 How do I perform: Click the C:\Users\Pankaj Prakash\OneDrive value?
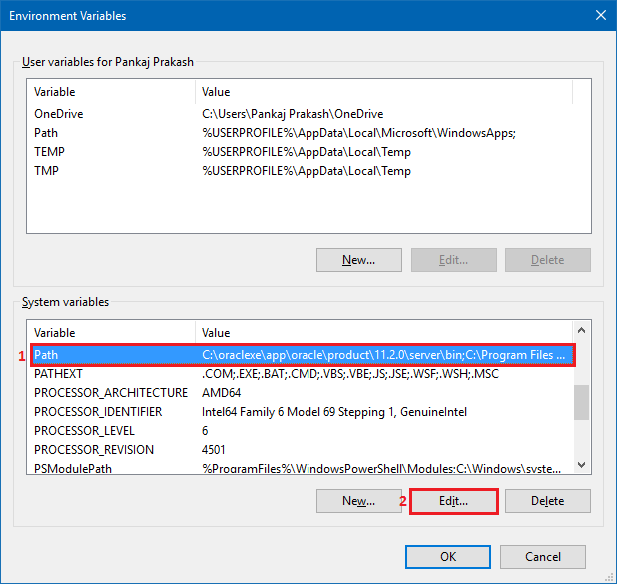[x=293, y=114]
